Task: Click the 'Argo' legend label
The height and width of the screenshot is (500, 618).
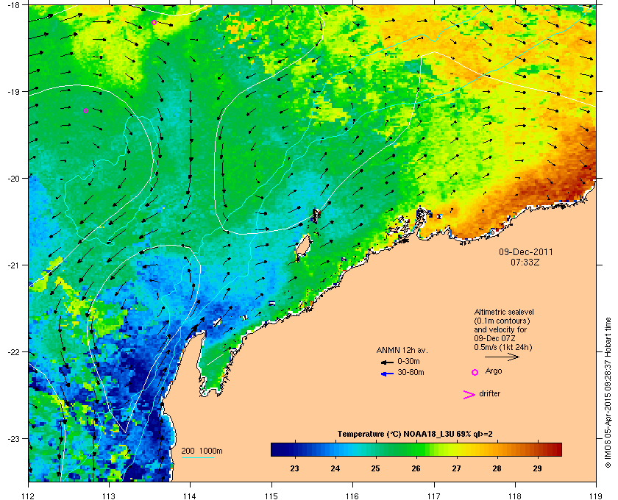Action: pyautogui.click(x=494, y=371)
